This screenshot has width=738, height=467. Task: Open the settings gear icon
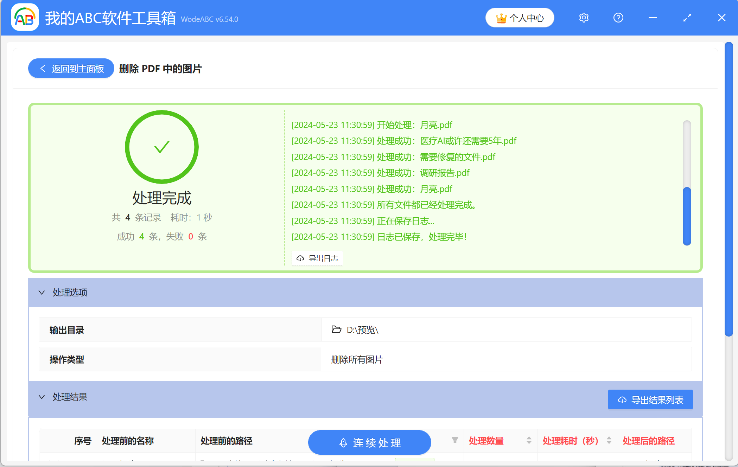(x=584, y=18)
